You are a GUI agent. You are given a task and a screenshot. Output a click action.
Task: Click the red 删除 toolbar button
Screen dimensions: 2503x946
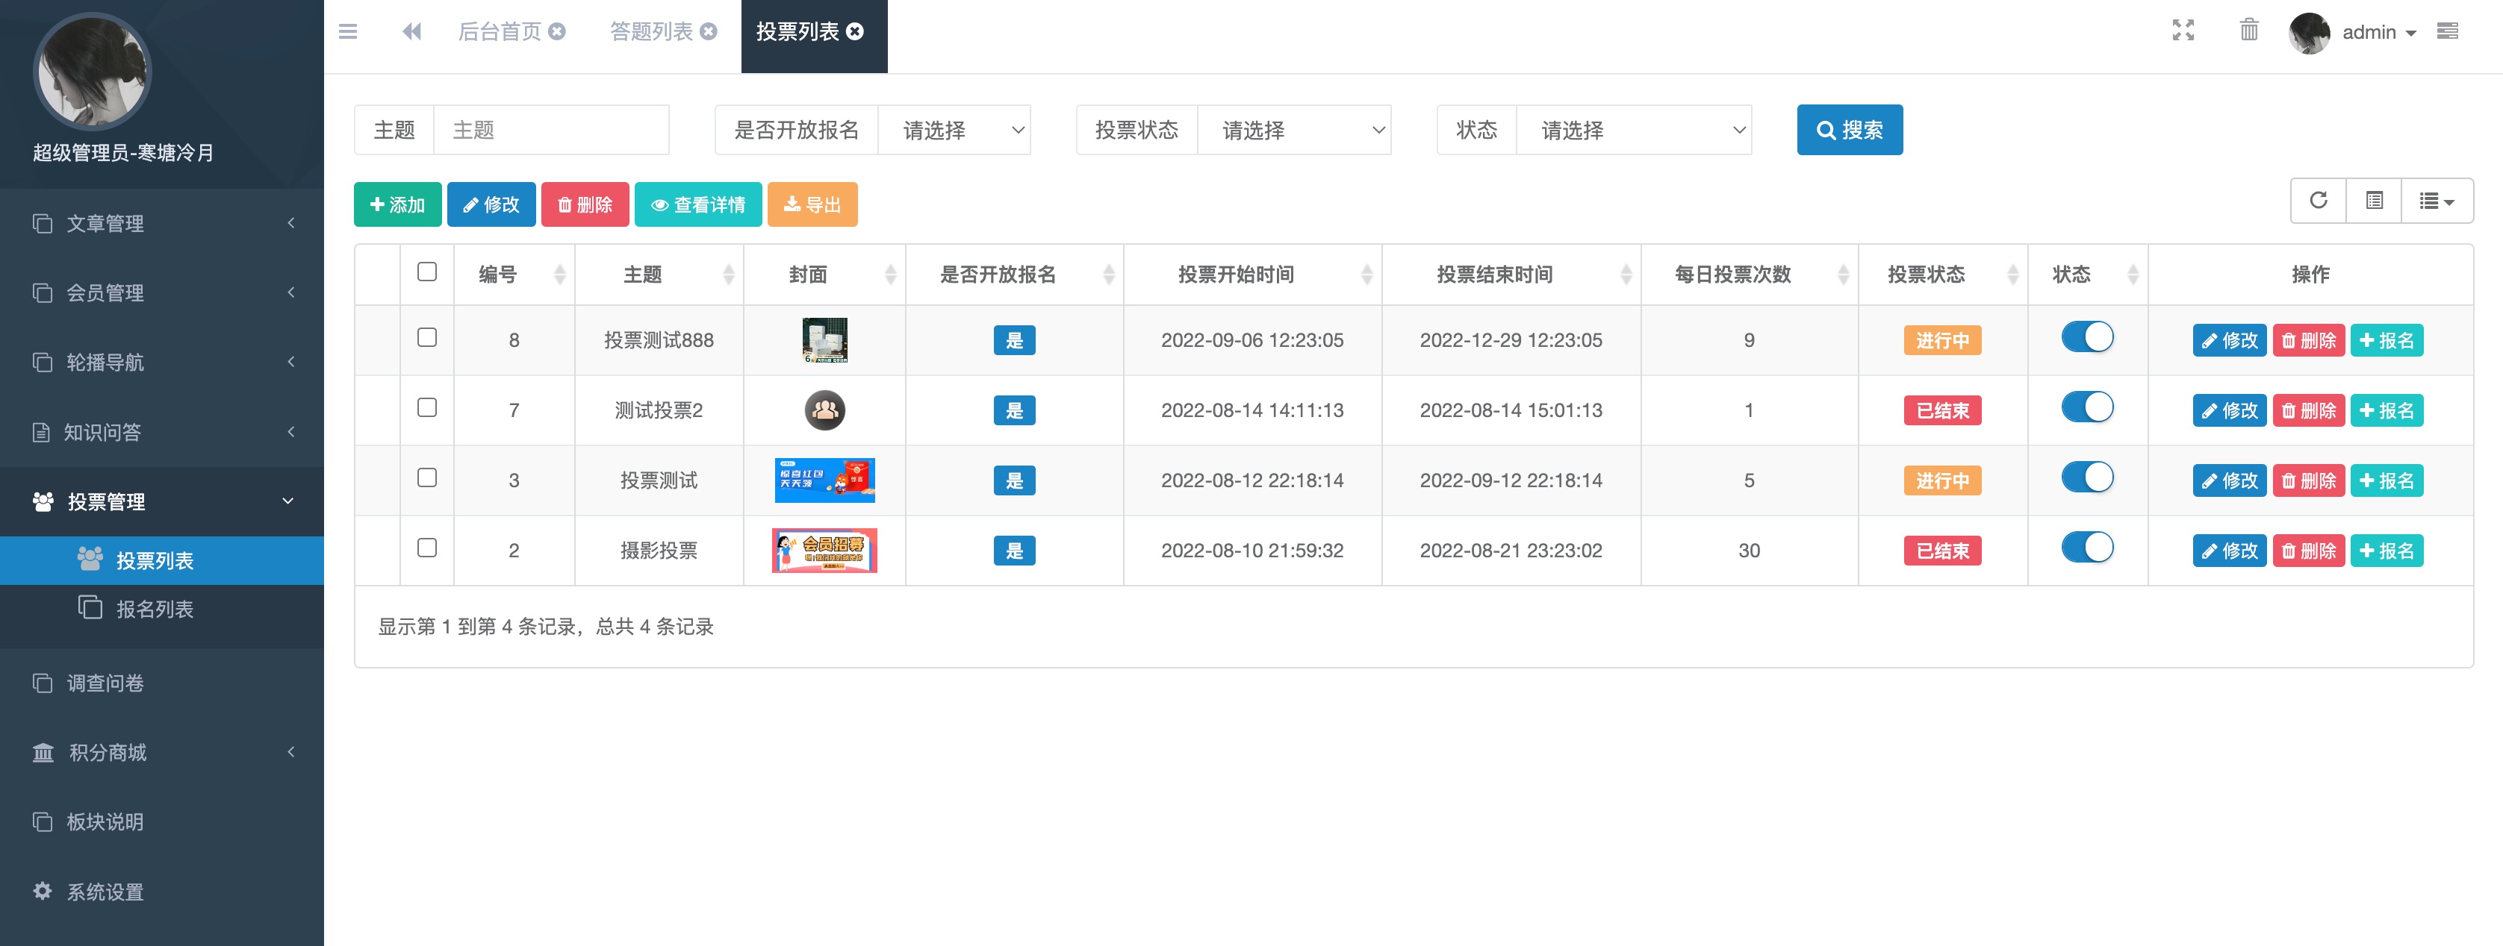pos(585,204)
